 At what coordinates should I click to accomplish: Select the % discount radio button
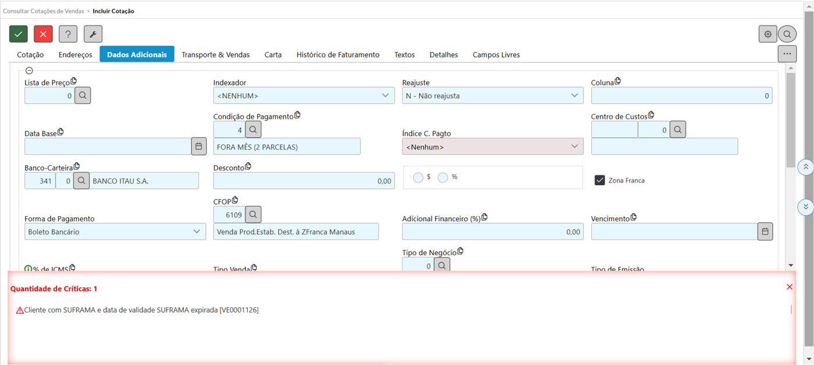click(443, 177)
